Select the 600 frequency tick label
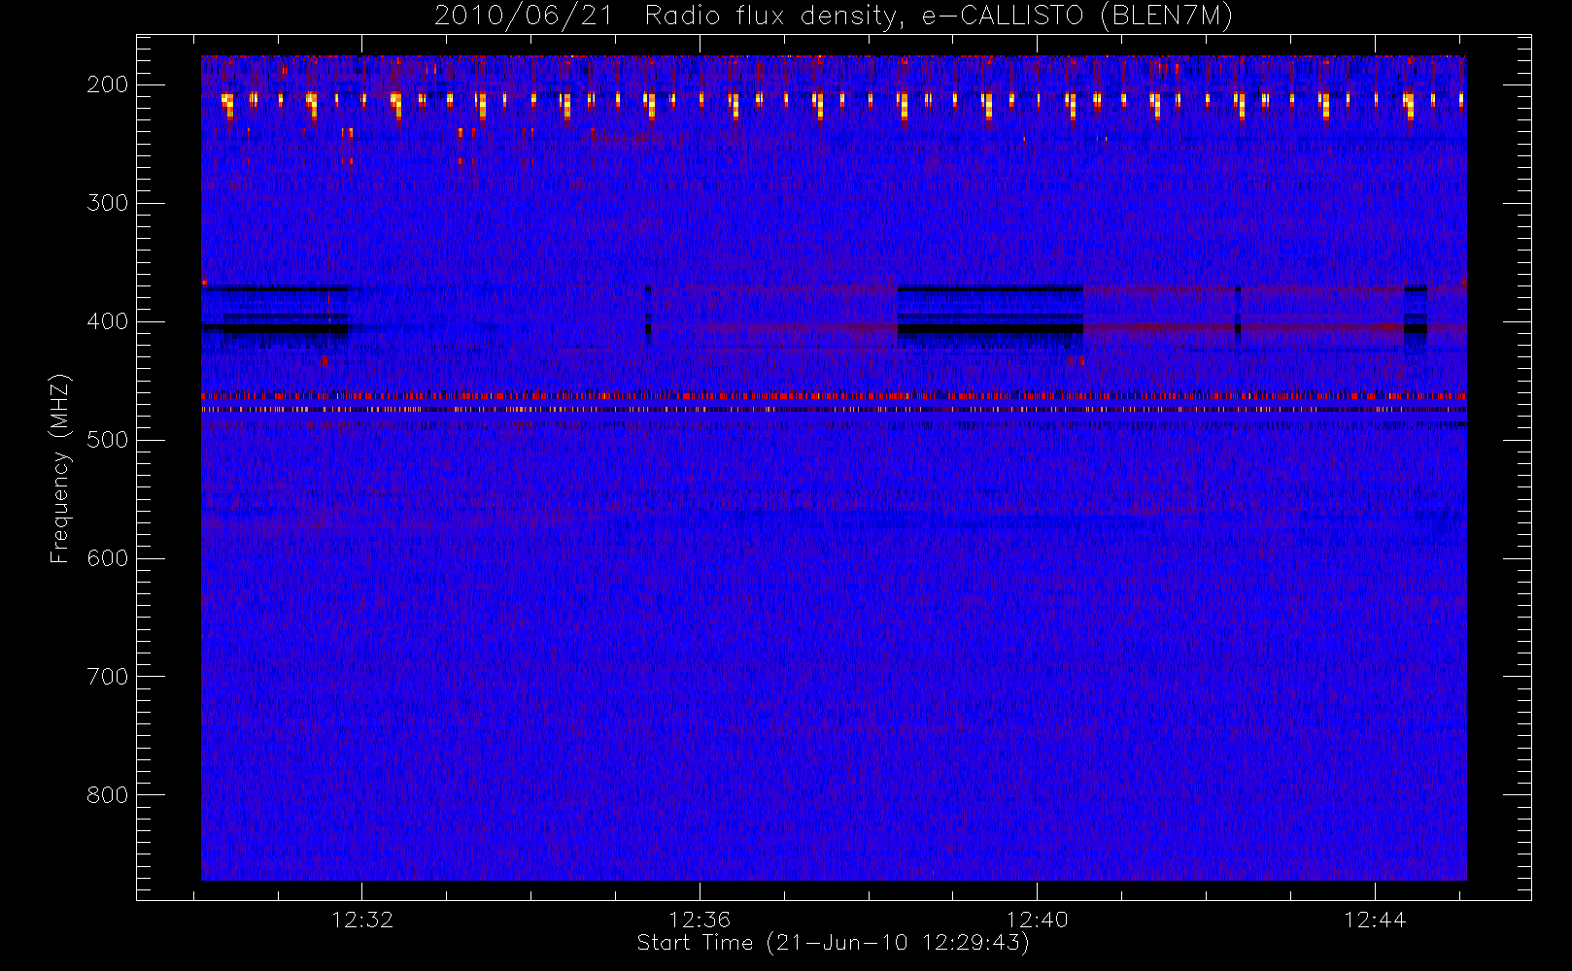The width and height of the screenshot is (1572, 971). tap(108, 558)
